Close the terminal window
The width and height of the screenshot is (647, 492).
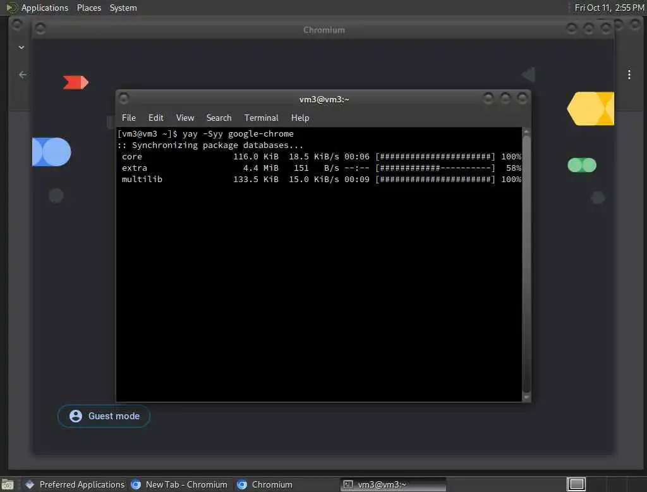523,98
